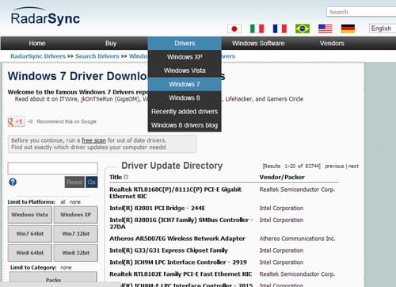Click the driver search text box
396x287 pixels.
(x=53, y=168)
